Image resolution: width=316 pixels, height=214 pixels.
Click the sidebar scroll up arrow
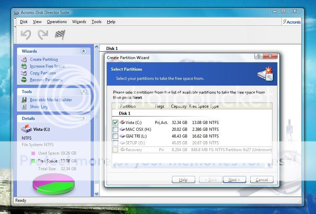[96, 47]
